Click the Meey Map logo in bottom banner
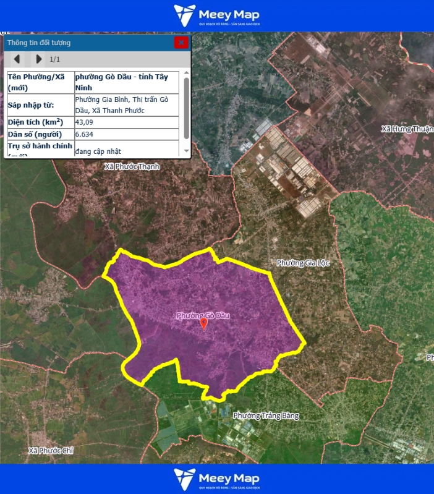The image size is (434, 494). pos(216,479)
